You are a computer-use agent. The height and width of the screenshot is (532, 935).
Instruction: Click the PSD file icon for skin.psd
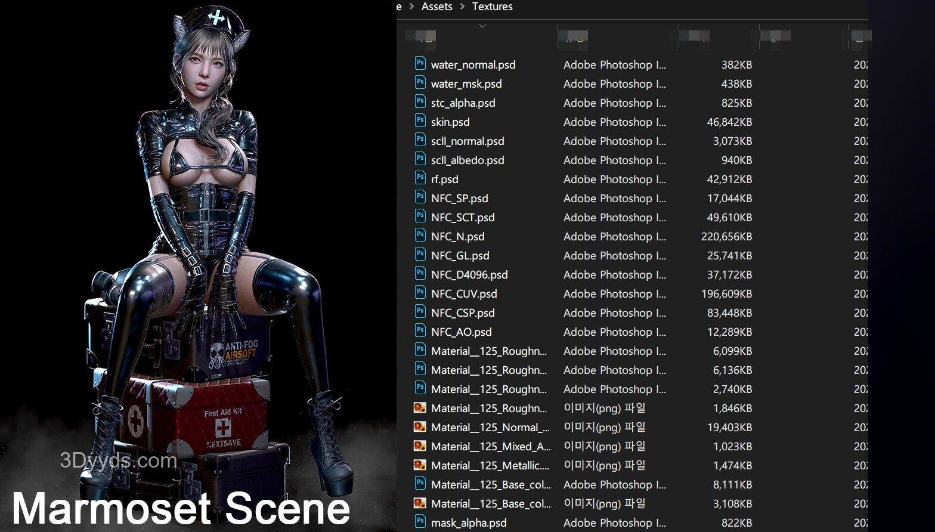(x=420, y=121)
